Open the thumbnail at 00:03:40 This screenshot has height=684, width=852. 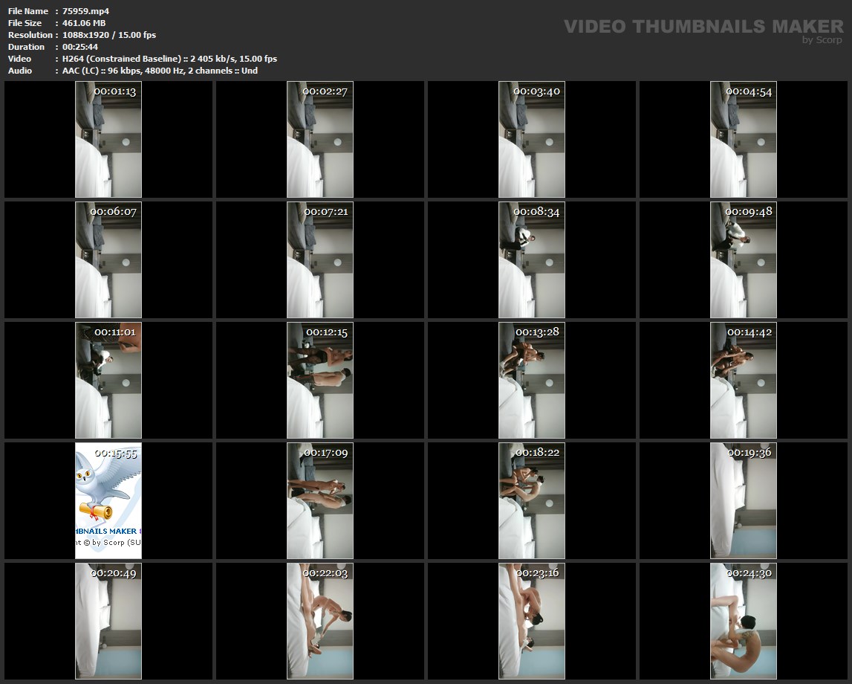(x=532, y=139)
